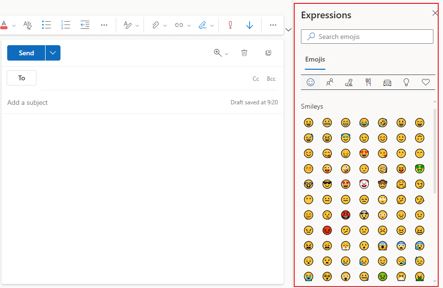Show the Bcc recipients field
Viewport: 443px width, 288px height.
coord(271,79)
